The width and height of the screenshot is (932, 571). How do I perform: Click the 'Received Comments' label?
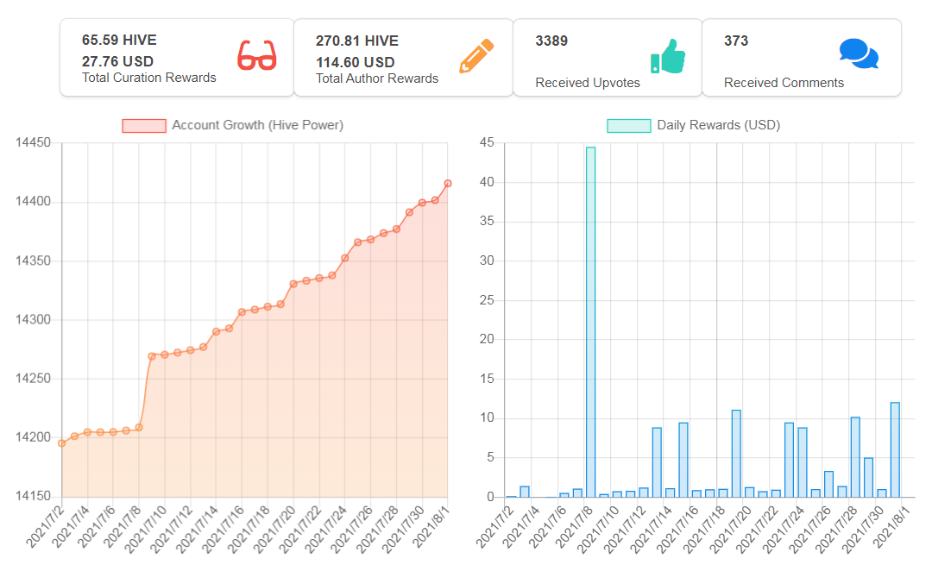click(784, 83)
